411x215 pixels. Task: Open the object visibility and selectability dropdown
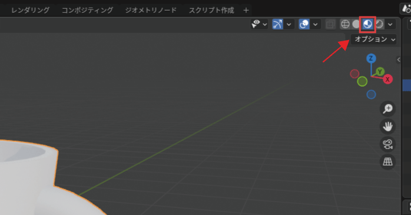point(259,24)
